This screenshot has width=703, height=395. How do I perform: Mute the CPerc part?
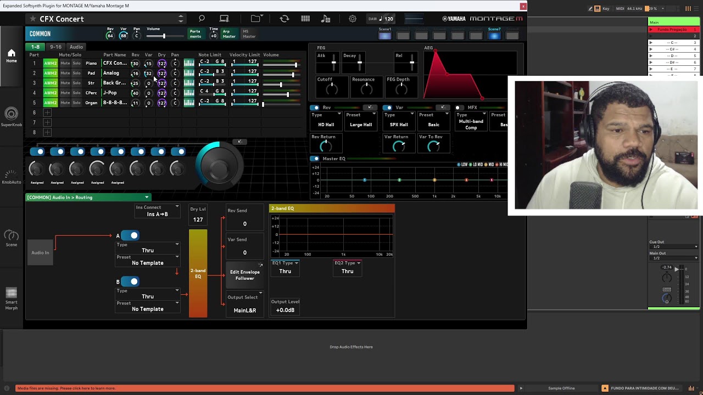pyautogui.click(x=65, y=93)
